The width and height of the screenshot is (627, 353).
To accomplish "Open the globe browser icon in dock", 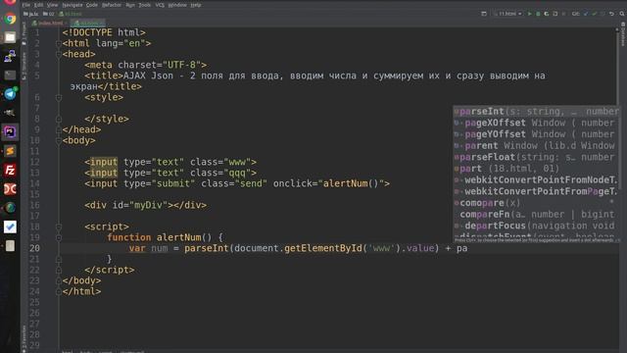I will point(10,208).
